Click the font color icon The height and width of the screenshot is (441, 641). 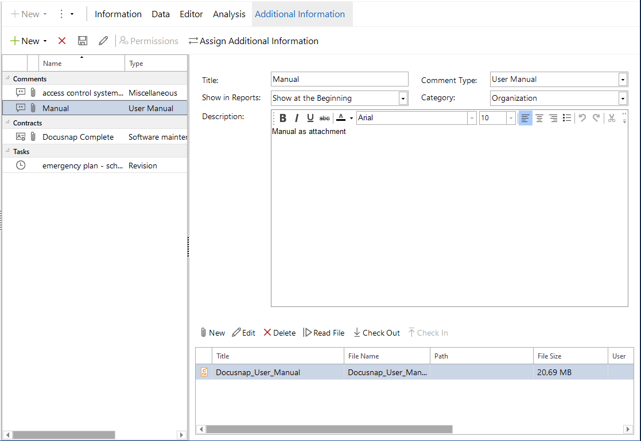[341, 118]
